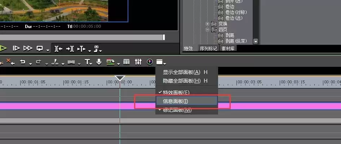The width and height of the screenshot is (341, 144).
Task: Click the voice-over microphone icon
Action: (99, 62)
